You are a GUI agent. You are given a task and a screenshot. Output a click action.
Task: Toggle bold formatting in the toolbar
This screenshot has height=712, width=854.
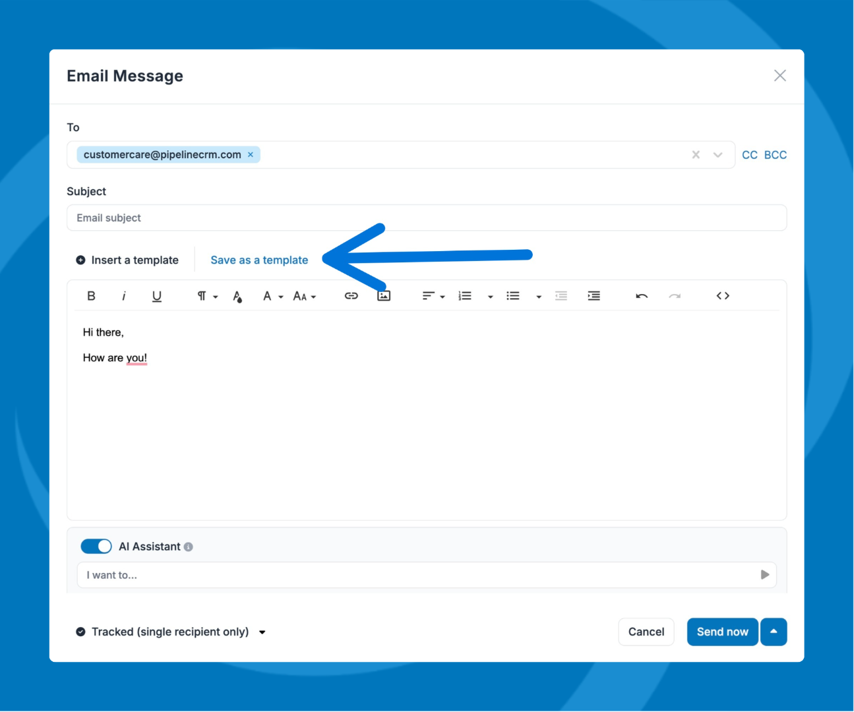click(91, 296)
